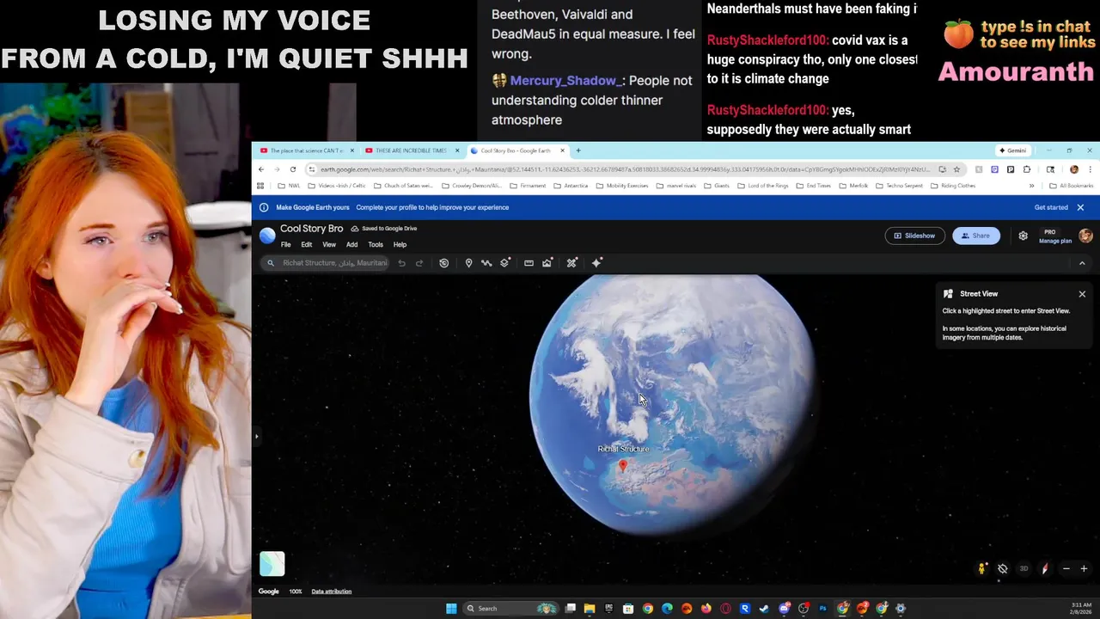
Task: Click the Richat Structure search field
Action: pos(327,263)
